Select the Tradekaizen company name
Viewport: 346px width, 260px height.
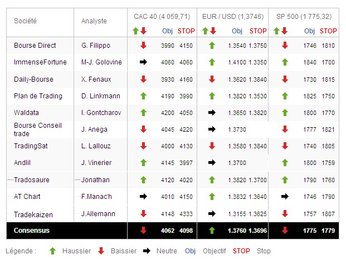33,214
